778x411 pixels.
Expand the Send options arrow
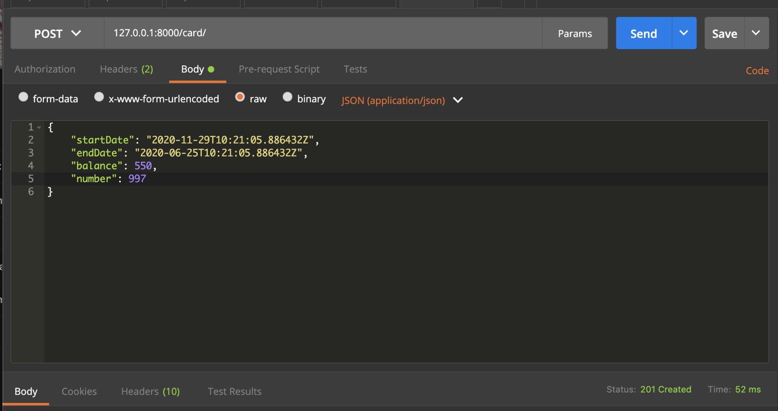[x=684, y=33]
